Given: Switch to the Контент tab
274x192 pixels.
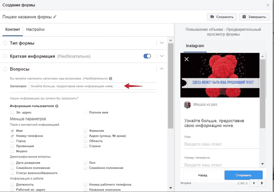Looking at the screenshot, I should pyautogui.click(x=13, y=29).
